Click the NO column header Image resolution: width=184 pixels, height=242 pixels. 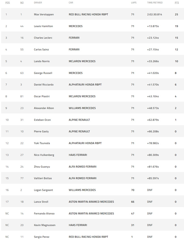click(x=22, y=3)
